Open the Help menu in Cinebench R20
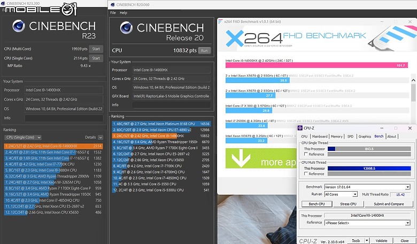 (123, 12)
